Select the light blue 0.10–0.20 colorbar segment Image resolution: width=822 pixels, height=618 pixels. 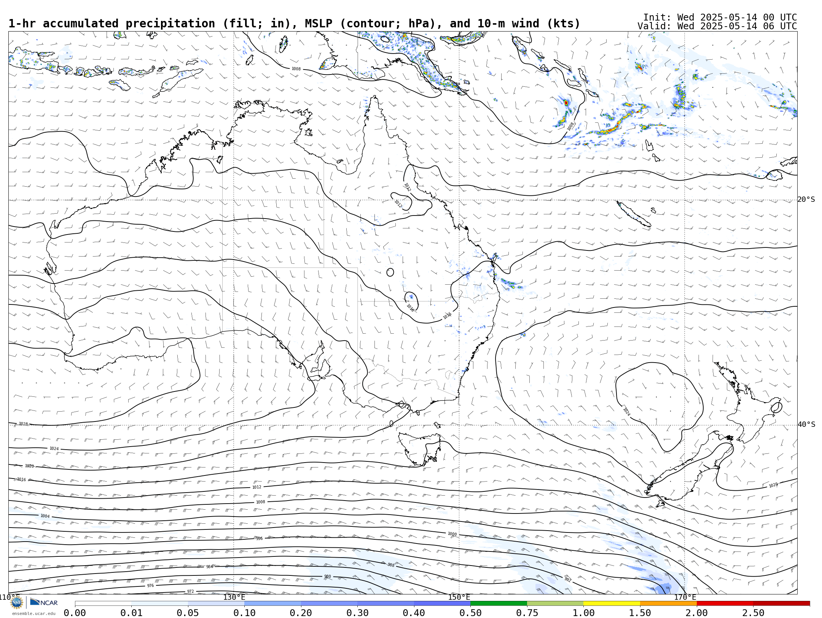tap(272, 604)
